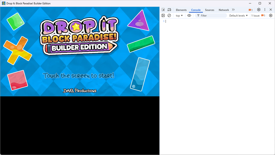
Task: Expand the top JavaScript context dropdown
Action: pos(179,15)
